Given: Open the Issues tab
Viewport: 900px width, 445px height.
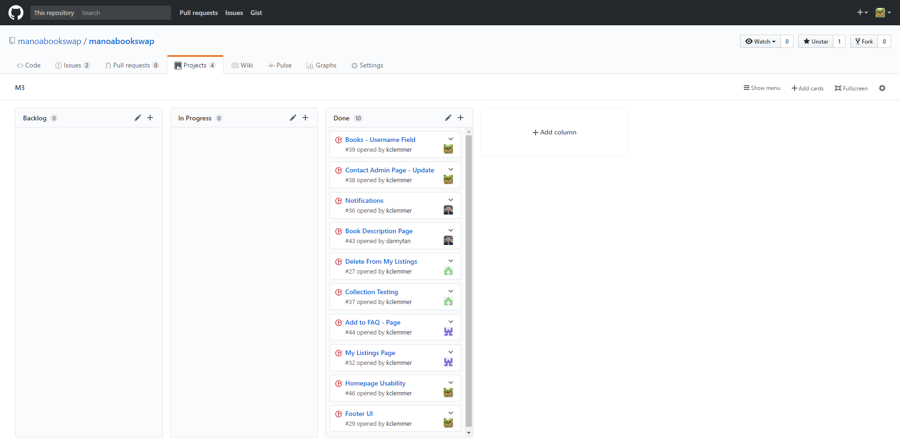Looking at the screenshot, I should pyautogui.click(x=72, y=65).
